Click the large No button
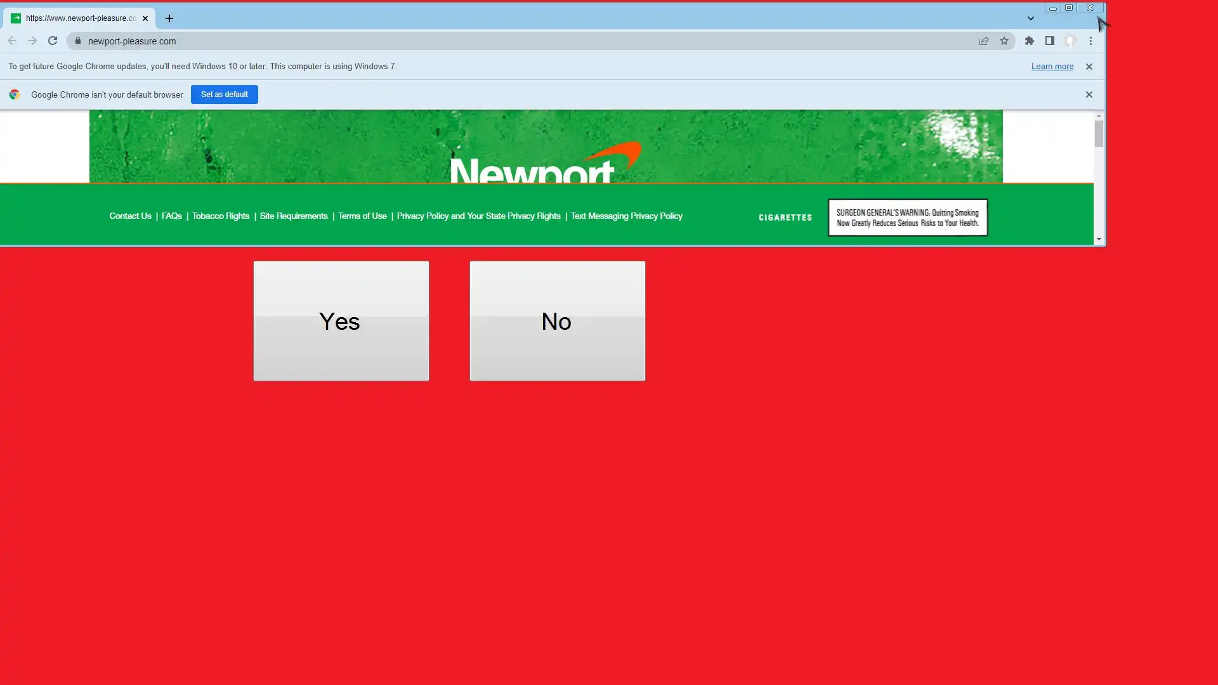This screenshot has width=1218, height=685. (557, 321)
